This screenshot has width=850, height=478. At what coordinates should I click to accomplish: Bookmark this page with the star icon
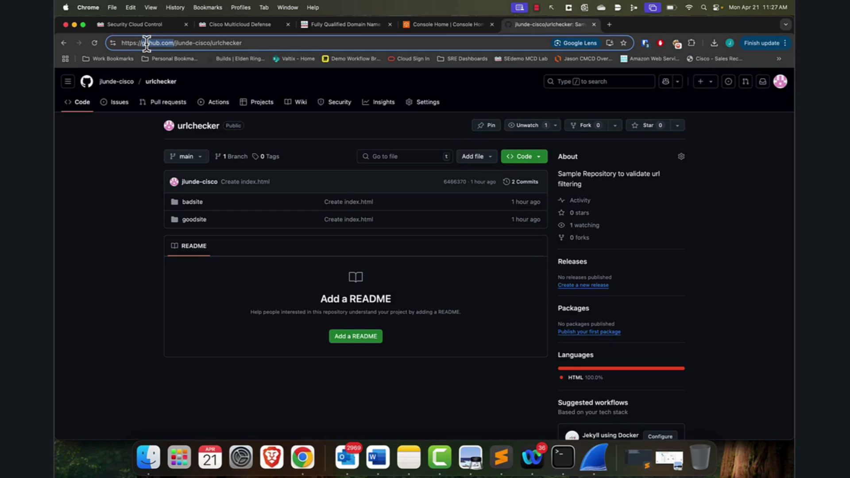pyautogui.click(x=623, y=43)
